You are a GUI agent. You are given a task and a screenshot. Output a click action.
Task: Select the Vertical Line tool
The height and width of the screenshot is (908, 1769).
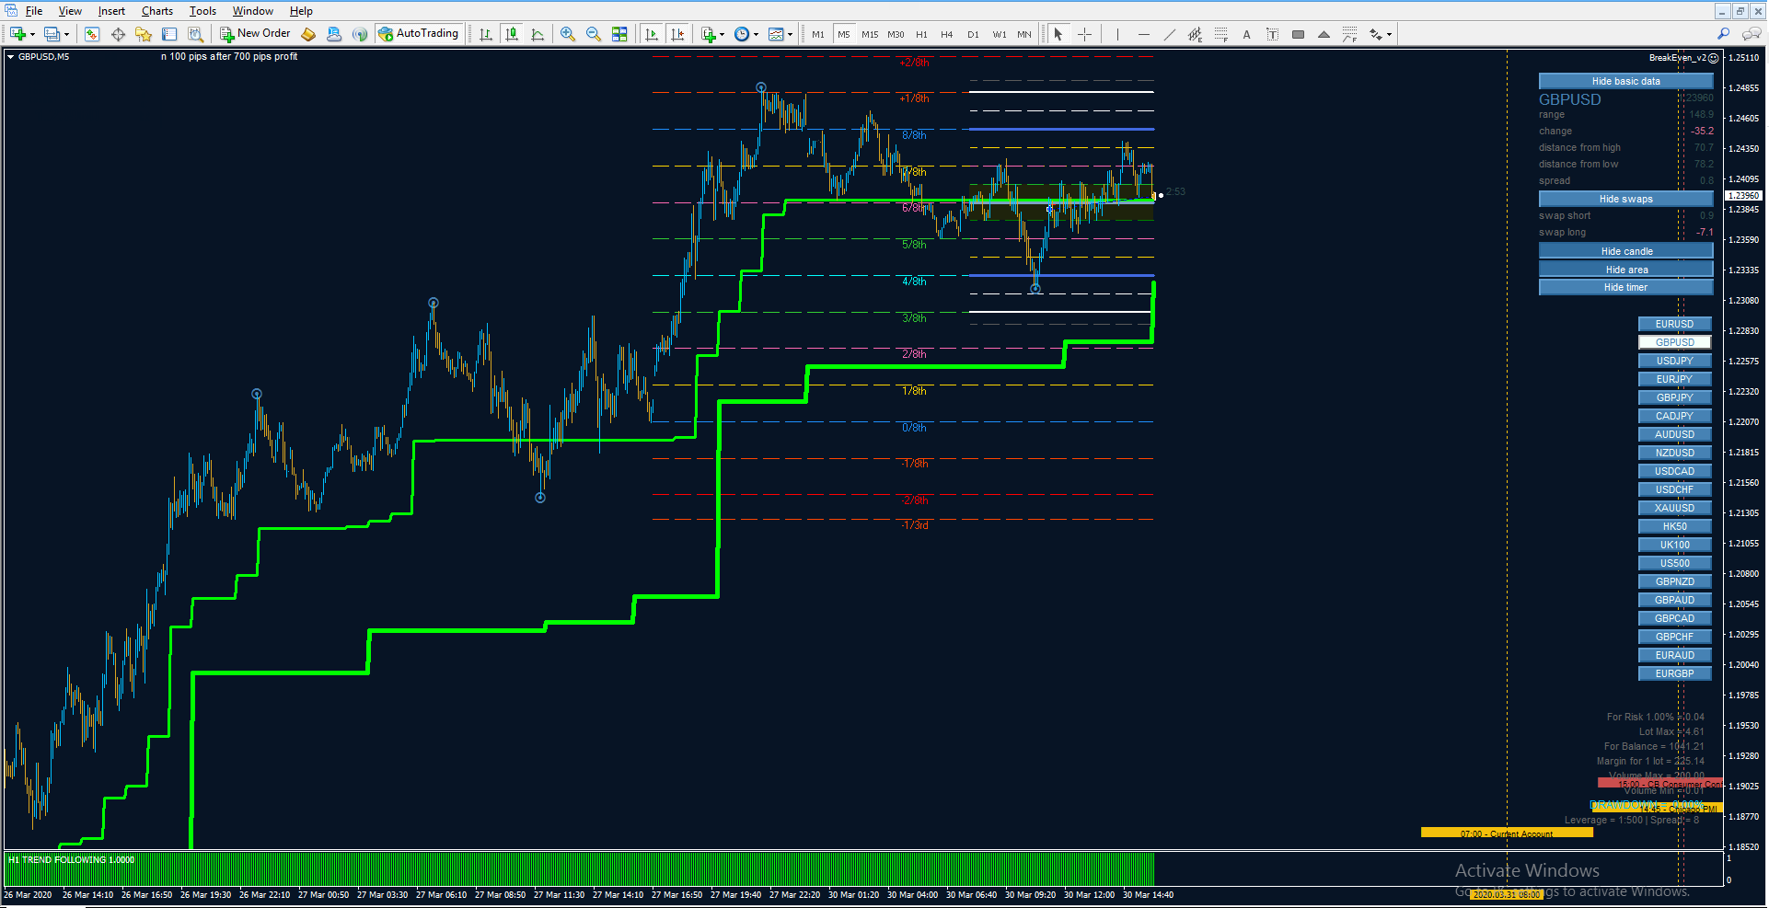[1117, 34]
